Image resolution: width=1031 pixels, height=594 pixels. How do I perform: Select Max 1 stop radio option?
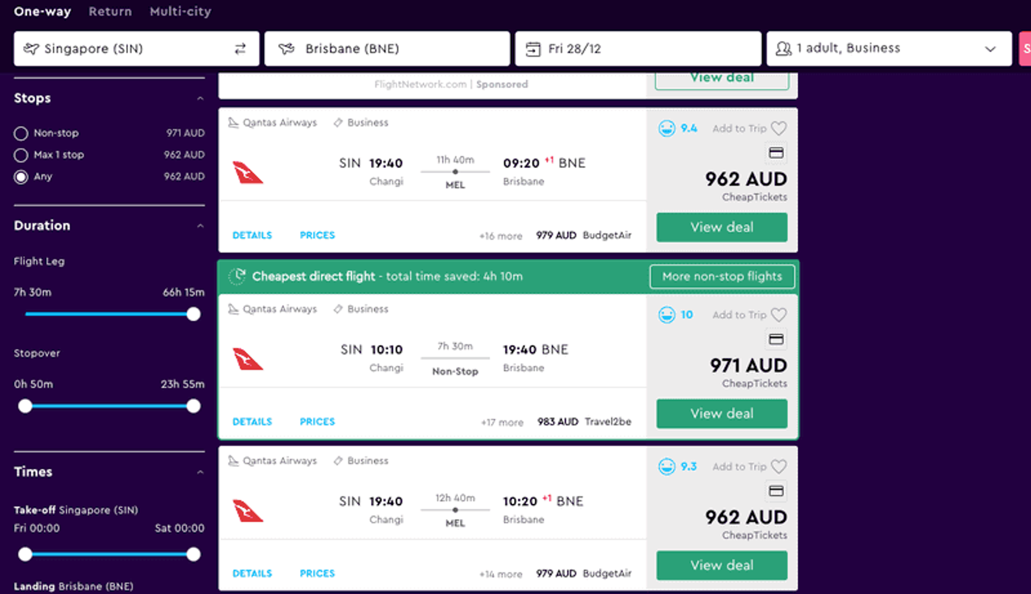coord(21,155)
